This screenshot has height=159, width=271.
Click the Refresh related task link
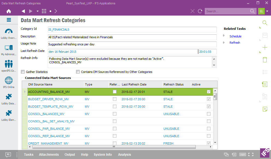pyautogui.click(x=235, y=43)
